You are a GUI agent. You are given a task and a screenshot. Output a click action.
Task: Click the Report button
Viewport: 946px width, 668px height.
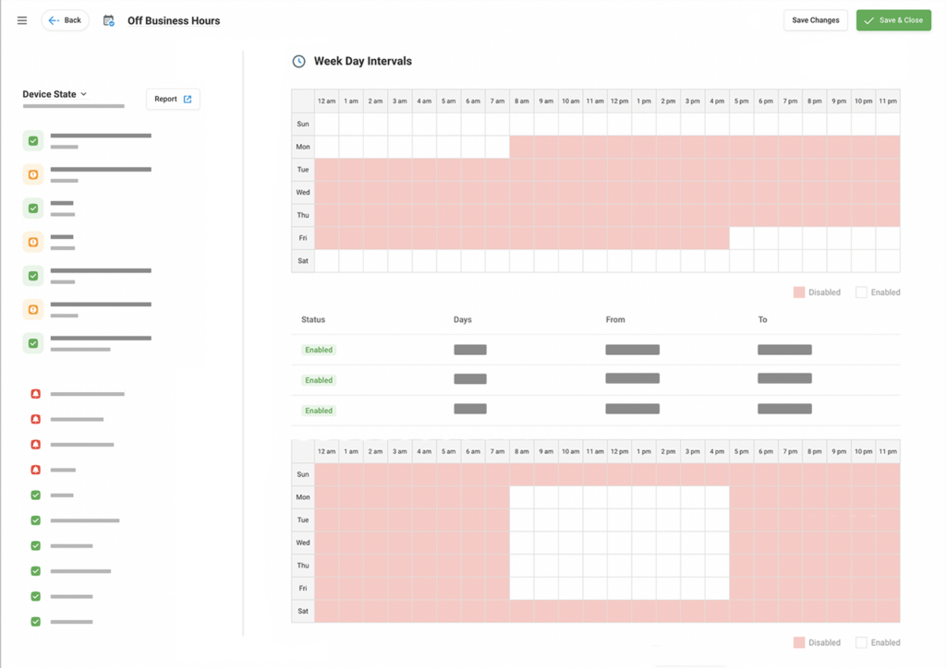click(173, 100)
